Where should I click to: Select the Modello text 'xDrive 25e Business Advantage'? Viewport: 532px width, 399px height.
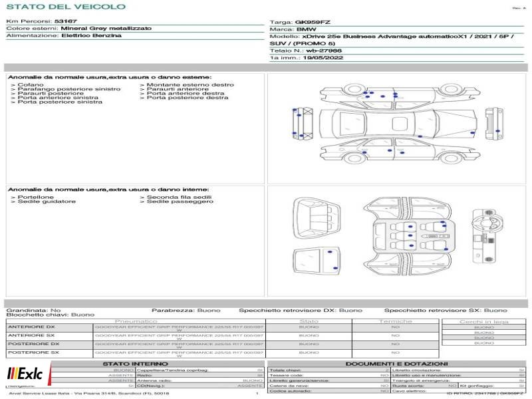(360, 37)
